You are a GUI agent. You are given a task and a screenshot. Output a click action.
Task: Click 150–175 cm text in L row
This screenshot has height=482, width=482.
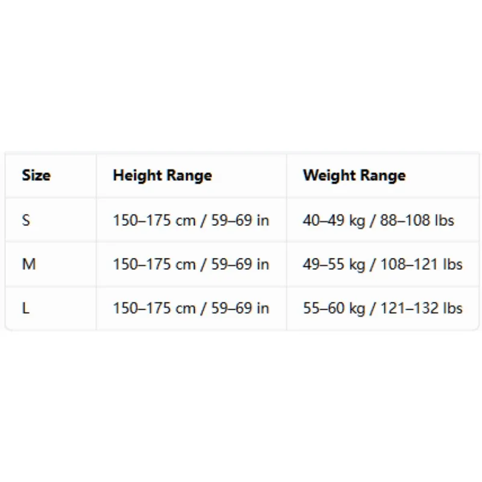(154, 308)
